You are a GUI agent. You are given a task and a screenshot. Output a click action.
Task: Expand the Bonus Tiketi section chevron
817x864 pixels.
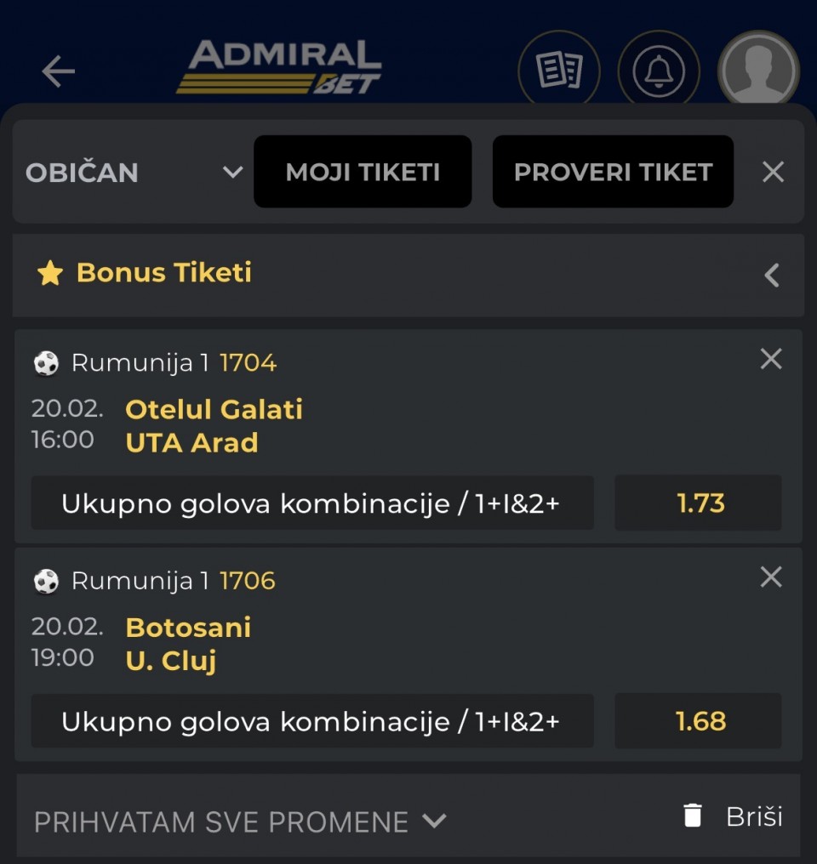pyautogui.click(x=771, y=275)
